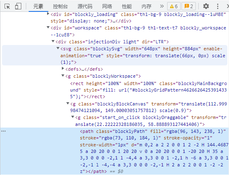Screen dimensions: 229x175
Task: Click the issues counter showing 2
Action: 188,6
